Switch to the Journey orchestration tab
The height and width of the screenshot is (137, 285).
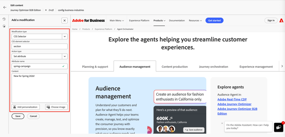(x=214, y=67)
